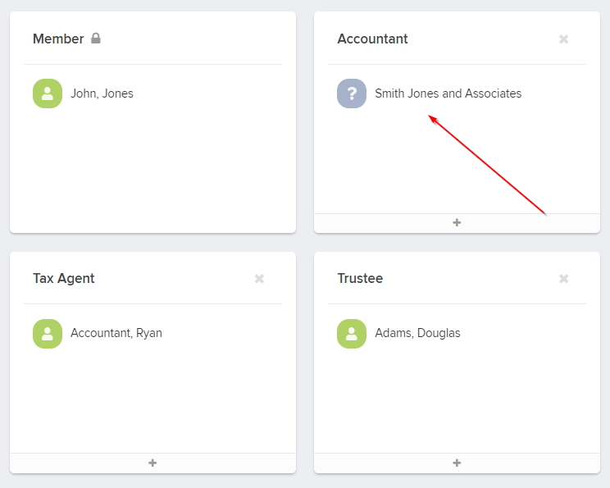Remove the Tax Agent card with its X
The width and height of the screenshot is (610, 488).
pos(259,279)
